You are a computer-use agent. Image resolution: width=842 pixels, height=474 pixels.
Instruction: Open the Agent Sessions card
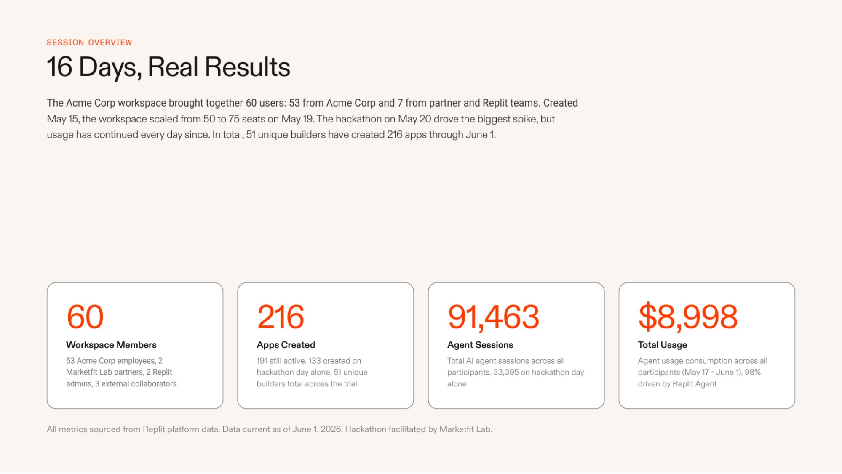tap(516, 345)
